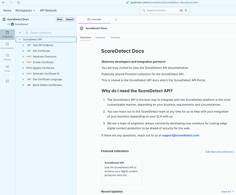Click the arrow icon next to View All
The height and width of the screenshot is (195, 236).
(x=232, y=191)
